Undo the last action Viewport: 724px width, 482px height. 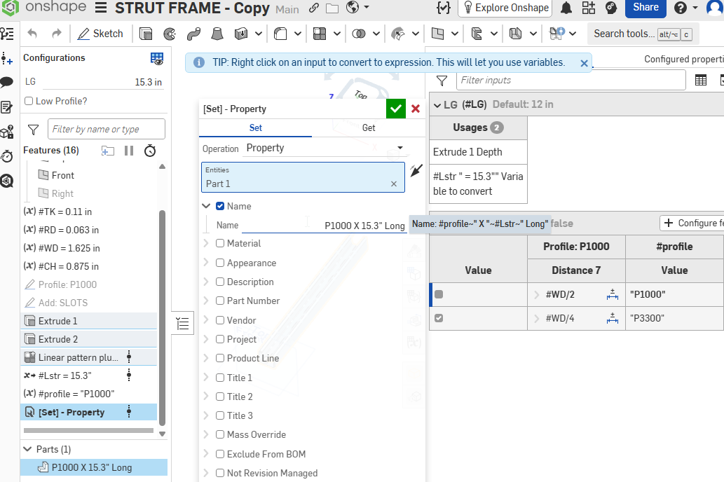click(x=32, y=34)
